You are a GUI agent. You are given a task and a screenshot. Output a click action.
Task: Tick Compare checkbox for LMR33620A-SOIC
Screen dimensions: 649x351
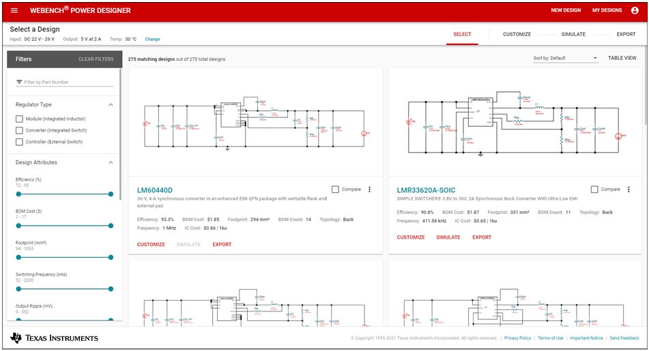click(x=594, y=189)
